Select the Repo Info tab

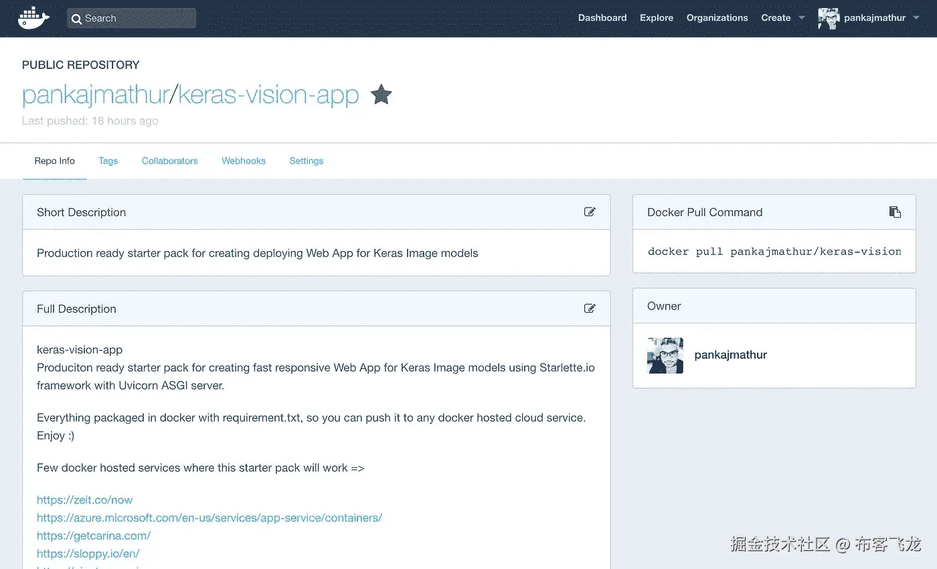55,161
